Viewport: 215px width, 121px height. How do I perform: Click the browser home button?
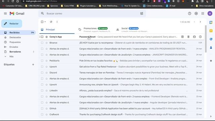pyautogui.click(x=17, y=1)
